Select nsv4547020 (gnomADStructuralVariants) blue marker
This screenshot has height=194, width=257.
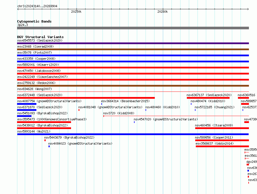pos(134,122)
